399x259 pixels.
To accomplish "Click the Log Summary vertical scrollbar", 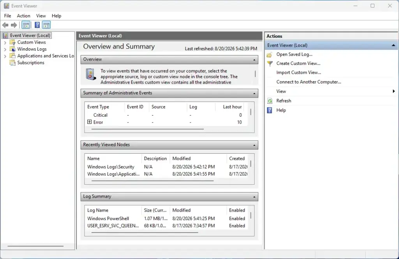I will 251,215.
